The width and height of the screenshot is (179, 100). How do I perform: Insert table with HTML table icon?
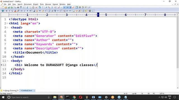coord(49,11)
